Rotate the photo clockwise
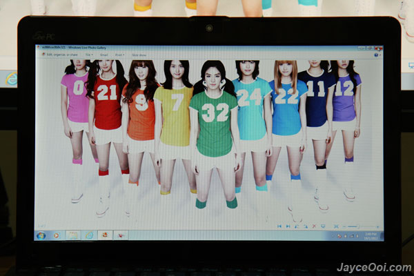 click(x=306, y=226)
